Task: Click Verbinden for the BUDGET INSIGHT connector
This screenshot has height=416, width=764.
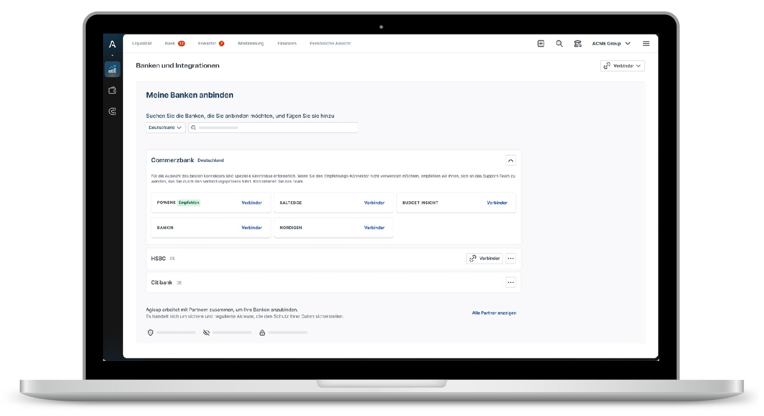Action: (x=497, y=202)
